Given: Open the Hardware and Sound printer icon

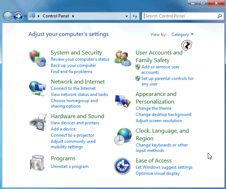Looking at the screenshot, I should pyautogui.click(x=38, y=122).
